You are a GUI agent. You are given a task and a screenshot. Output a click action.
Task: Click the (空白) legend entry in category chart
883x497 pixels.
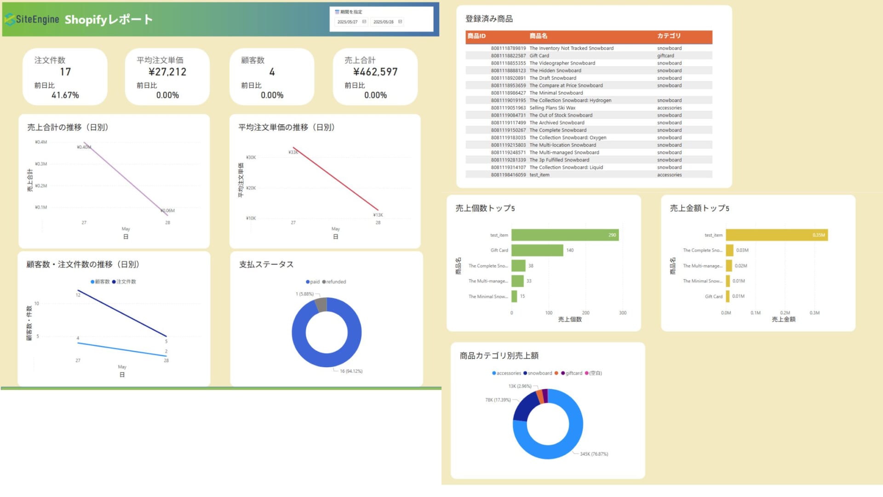[593, 373]
